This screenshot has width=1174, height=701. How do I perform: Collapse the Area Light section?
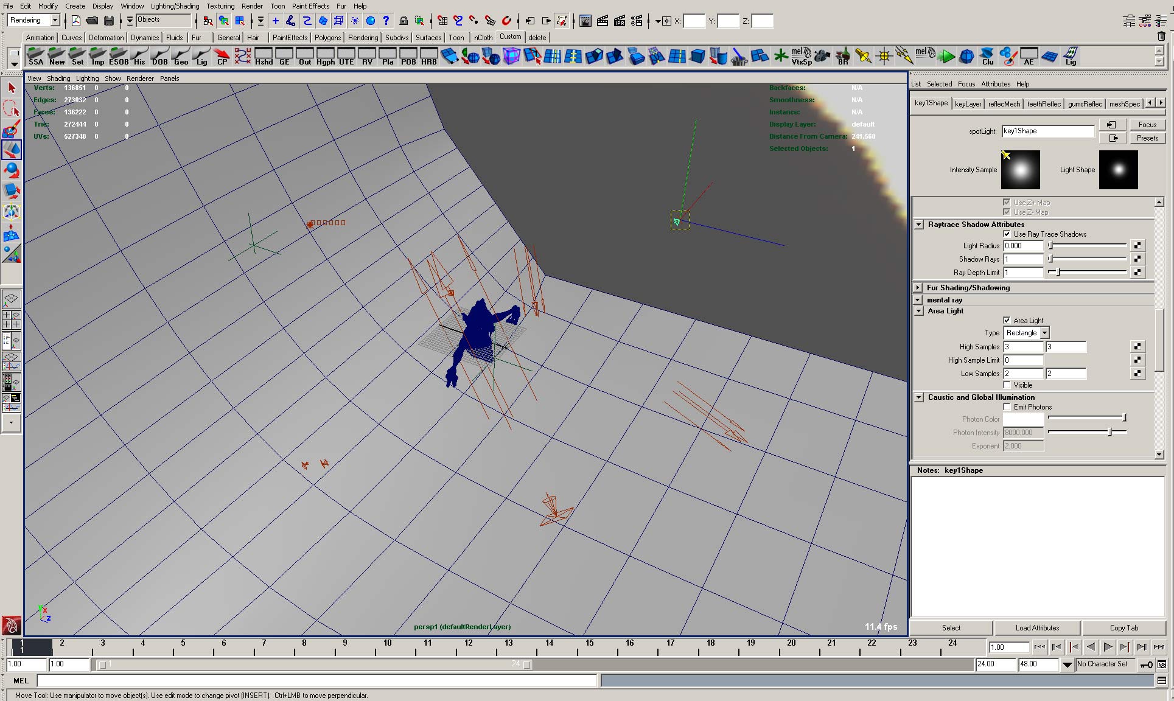[919, 311]
